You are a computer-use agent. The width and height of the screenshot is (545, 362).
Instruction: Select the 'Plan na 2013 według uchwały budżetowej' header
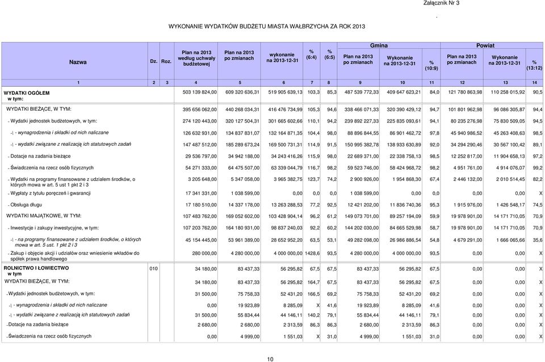pyautogui.click(x=196, y=58)
